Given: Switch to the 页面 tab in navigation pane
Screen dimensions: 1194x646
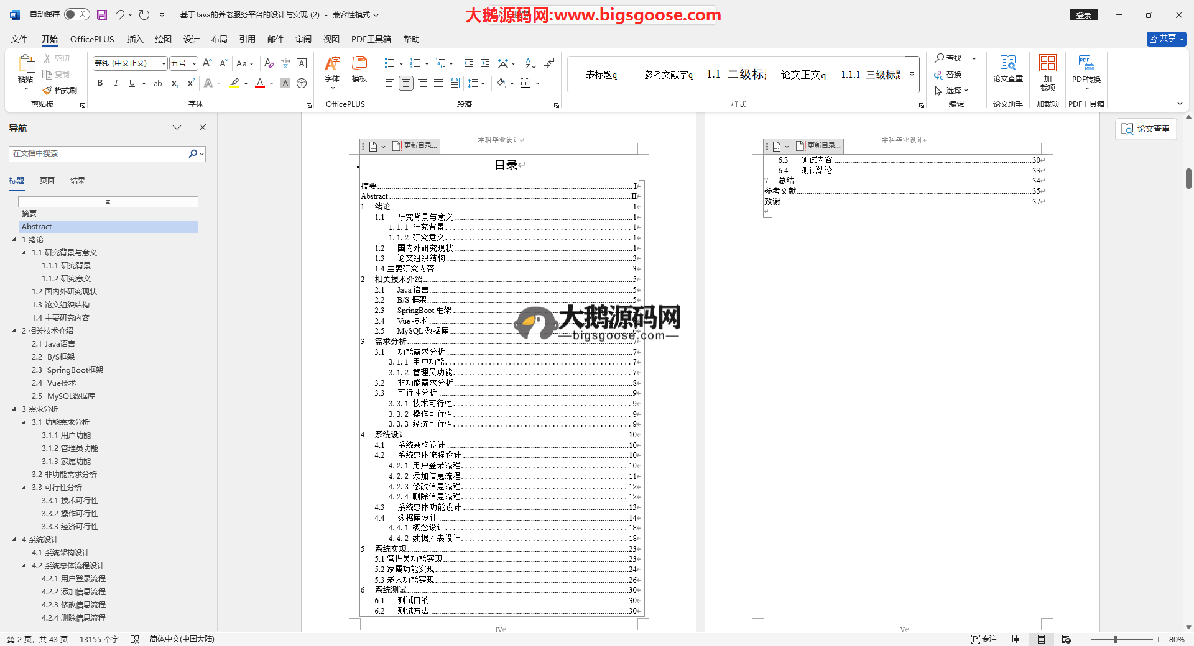Looking at the screenshot, I should [47, 181].
